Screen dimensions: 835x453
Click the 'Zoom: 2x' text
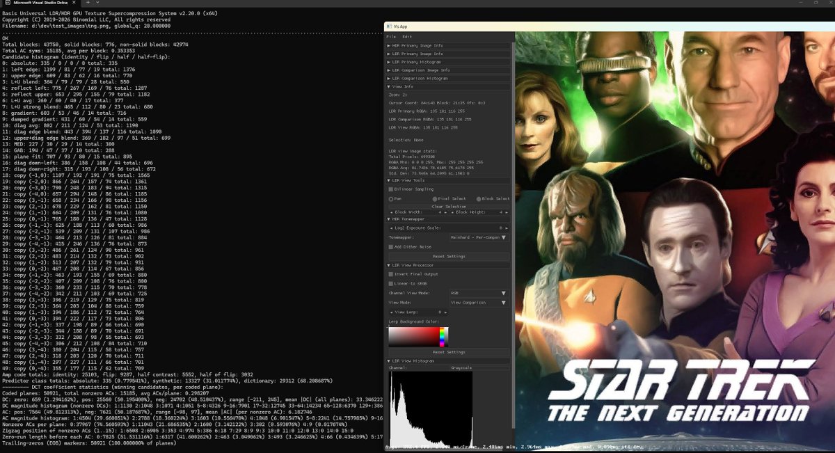point(398,94)
